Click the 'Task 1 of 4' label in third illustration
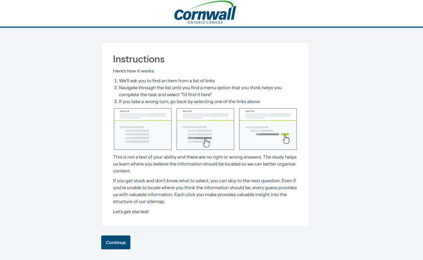The width and height of the screenshot is (423, 260). point(250,111)
